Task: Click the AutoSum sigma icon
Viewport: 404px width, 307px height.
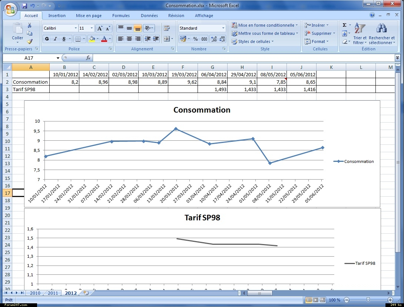Action: tap(344, 25)
